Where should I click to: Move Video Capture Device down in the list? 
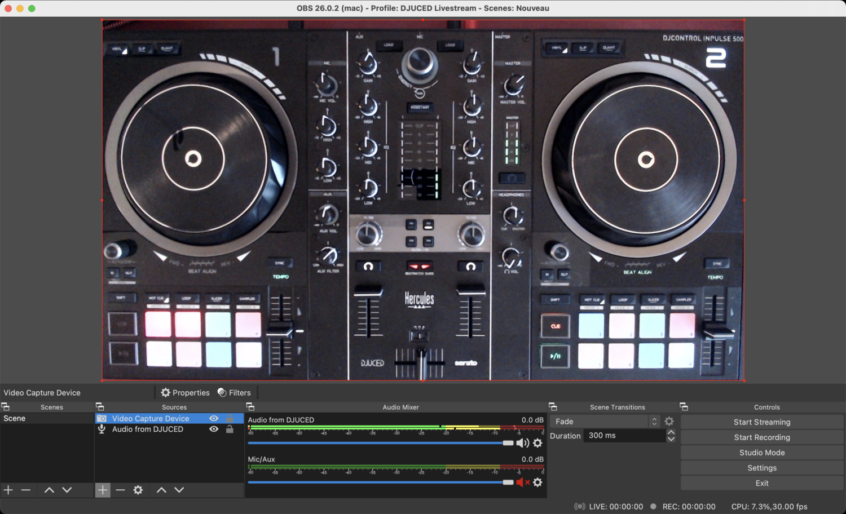point(179,490)
